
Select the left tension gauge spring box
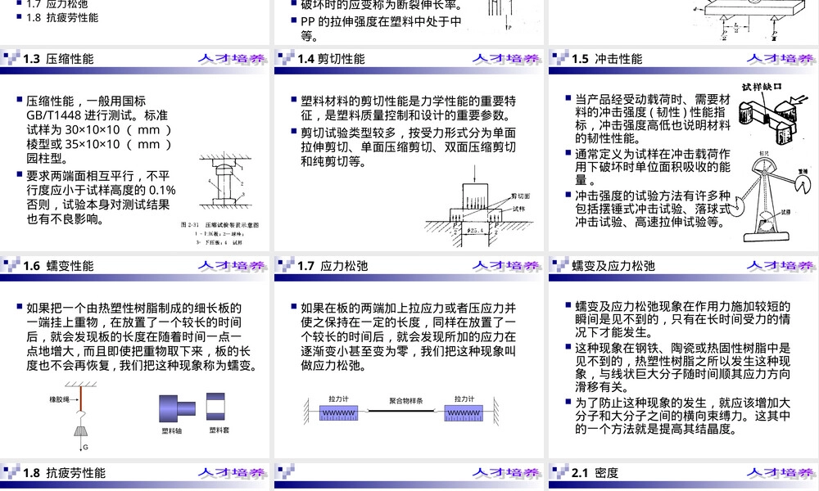(x=338, y=412)
